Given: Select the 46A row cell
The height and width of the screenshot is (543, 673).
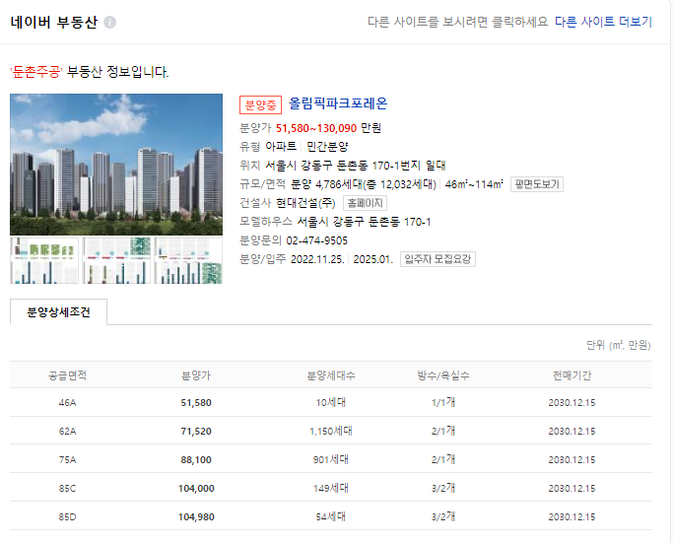Looking at the screenshot, I should point(67,403).
